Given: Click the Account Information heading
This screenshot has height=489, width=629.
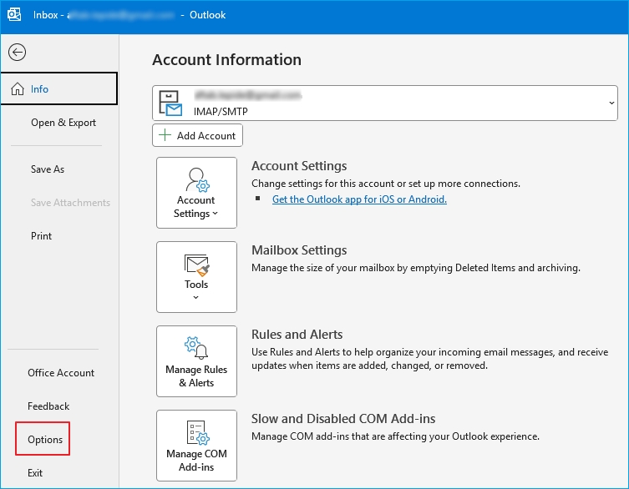Looking at the screenshot, I should (x=226, y=60).
